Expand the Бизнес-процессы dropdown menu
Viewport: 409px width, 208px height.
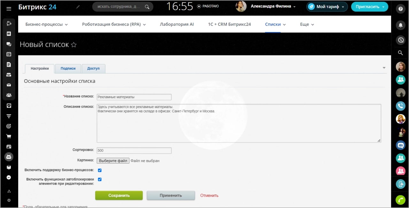(x=47, y=24)
